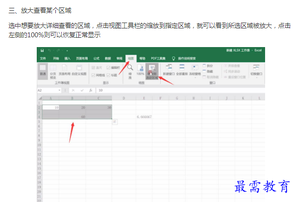
Task: Open the 帮助 Help tab
Action: [142, 58]
